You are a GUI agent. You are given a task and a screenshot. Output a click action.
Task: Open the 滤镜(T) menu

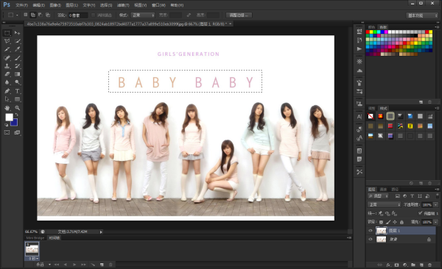click(123, 5)
